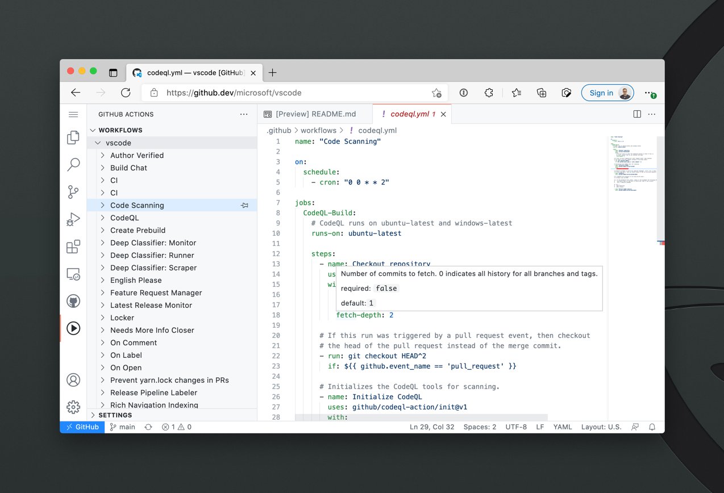
Task: Open the Extensions view
Action: [73, 246]
